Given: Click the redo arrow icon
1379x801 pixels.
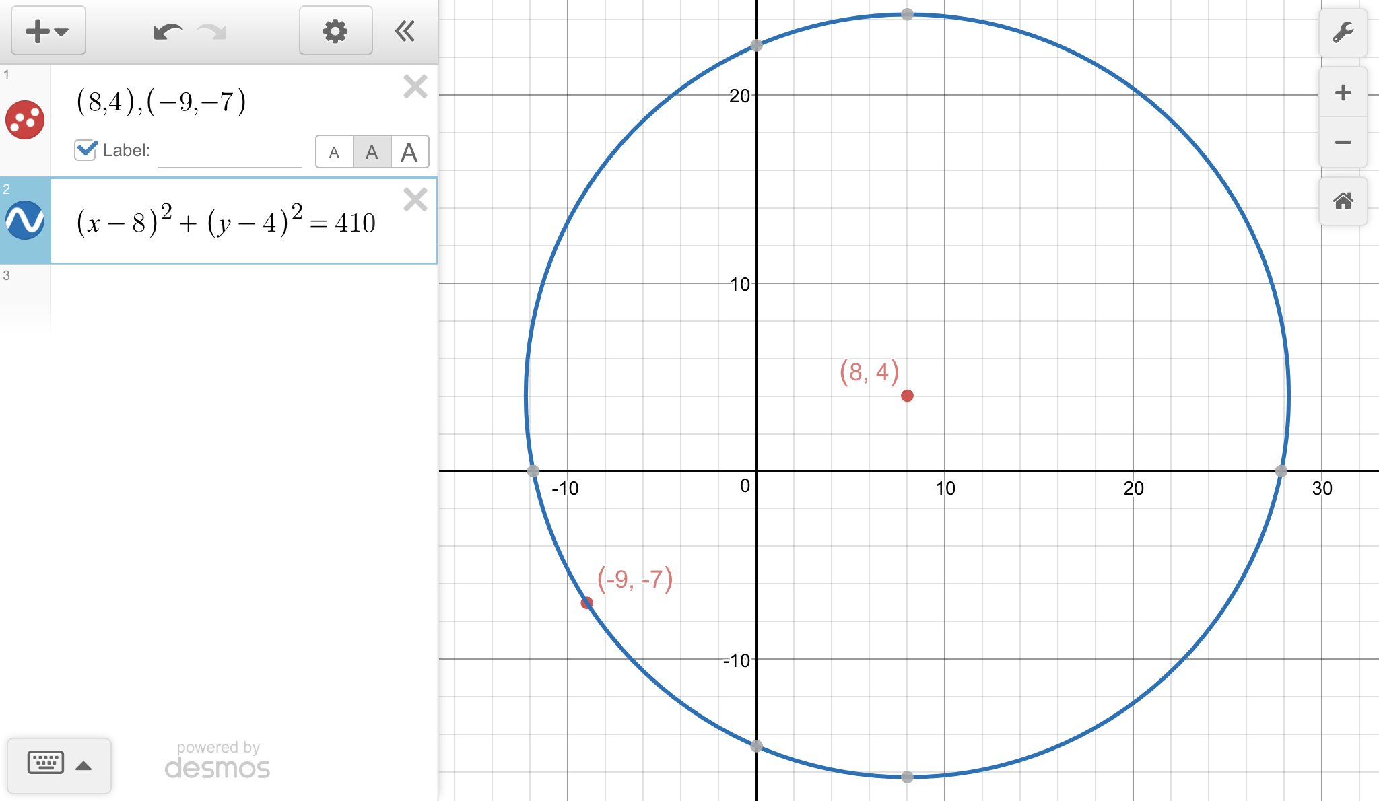Looking at the screenshot, I should click(x=213, y=32).
